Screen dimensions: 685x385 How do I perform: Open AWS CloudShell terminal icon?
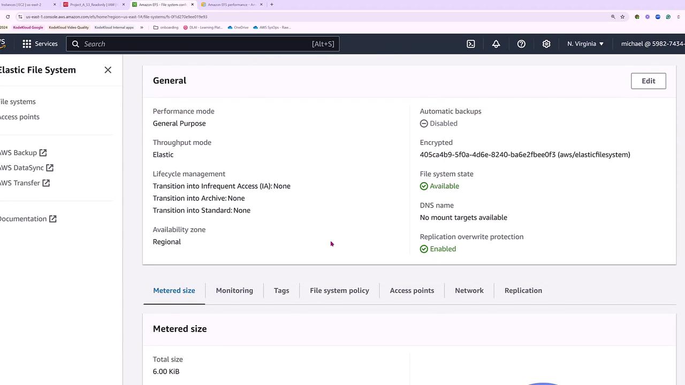[x=470, y=44]
